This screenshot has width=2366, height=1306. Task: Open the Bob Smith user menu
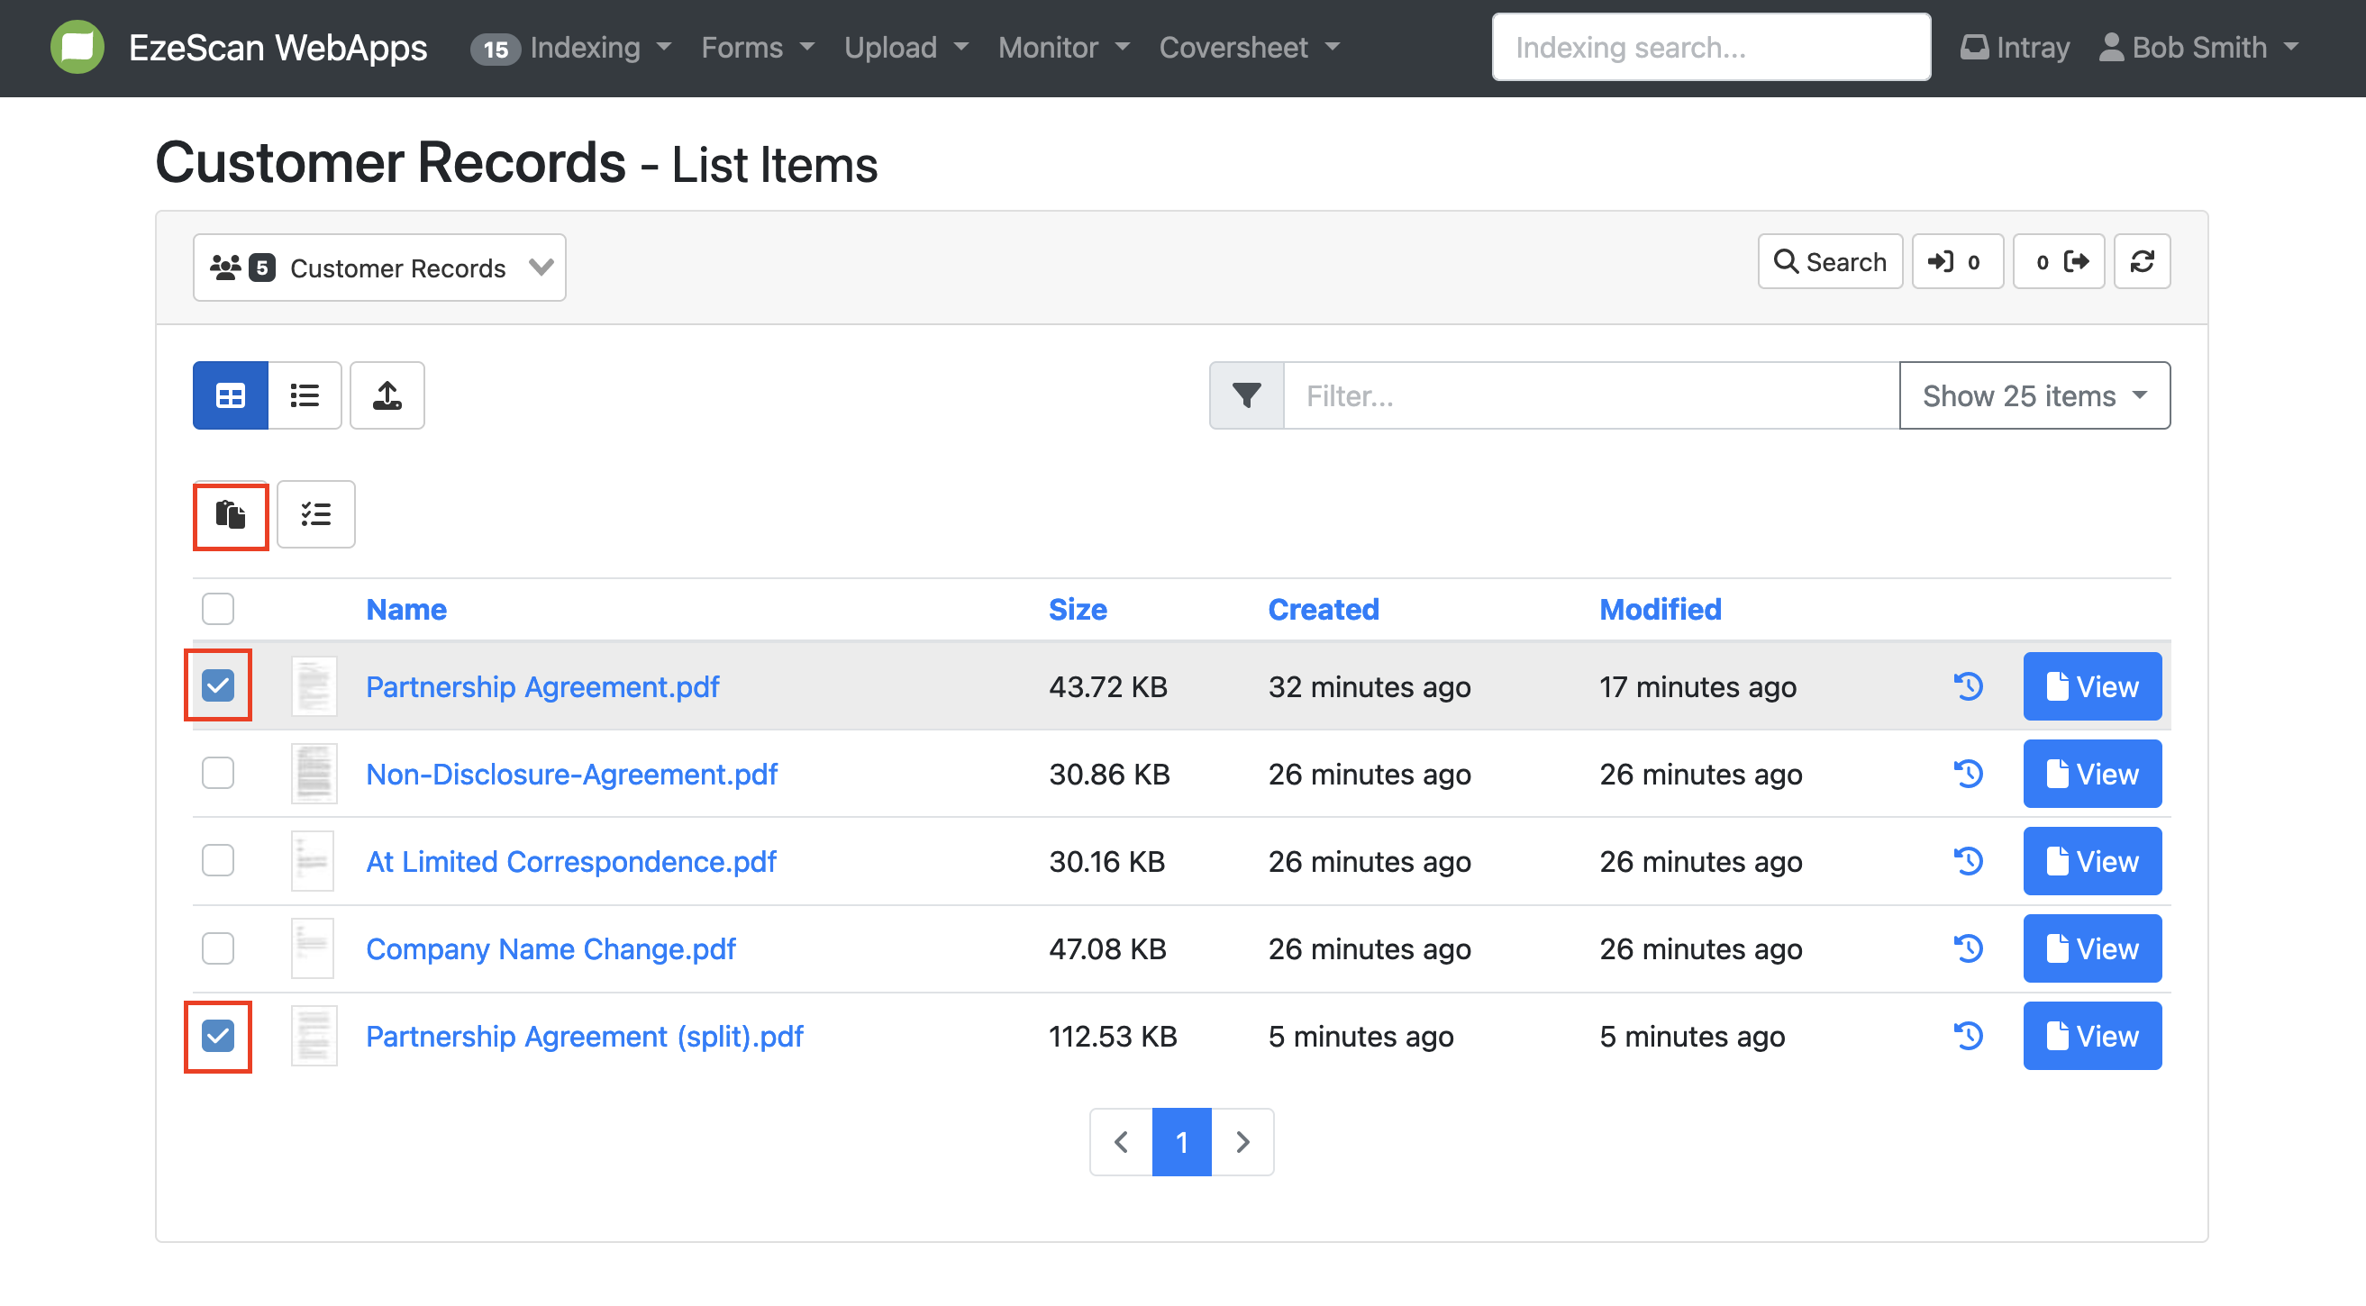(x=2198, y=48)
